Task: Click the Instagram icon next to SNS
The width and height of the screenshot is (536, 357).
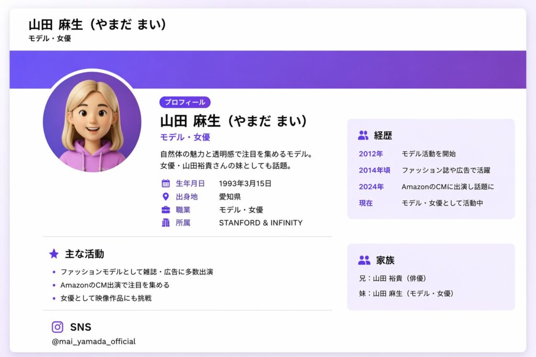Action: coord(58,327)
